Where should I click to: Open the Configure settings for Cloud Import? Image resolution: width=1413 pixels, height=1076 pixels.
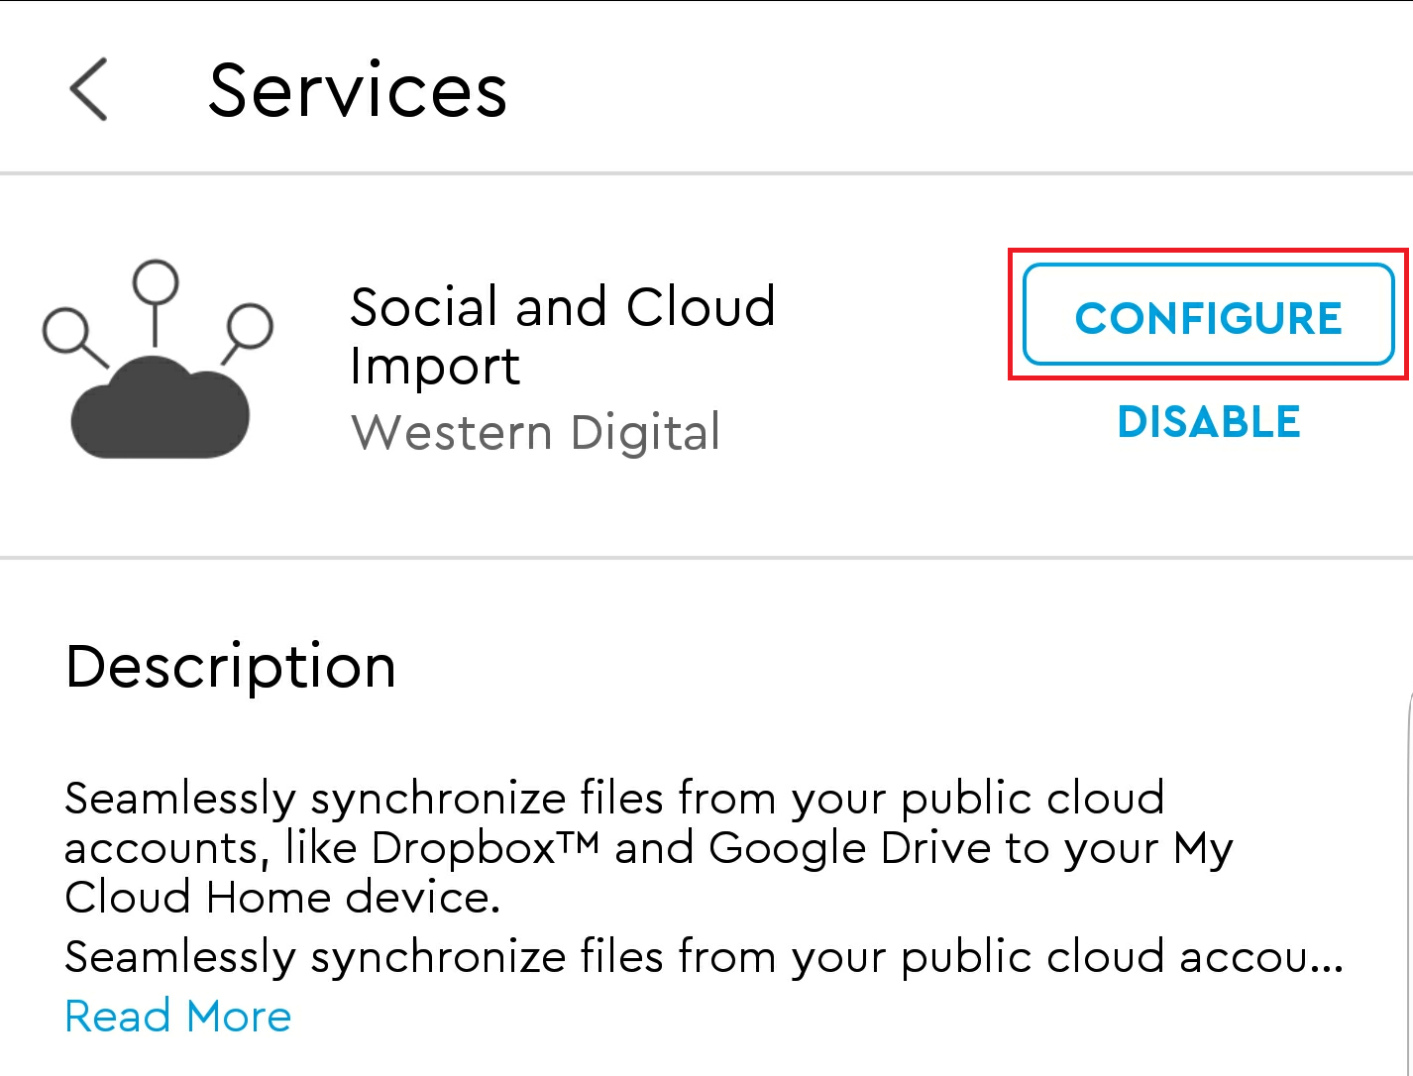coord(1208,314)
